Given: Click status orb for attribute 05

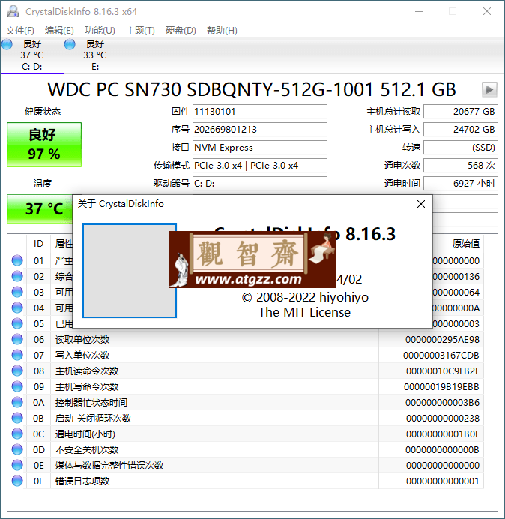Looking at the screenshot, I should tap(17, 323).
